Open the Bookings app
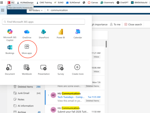Image resolution: width=150 pixels, height=113 pixels. coord(10,50)
